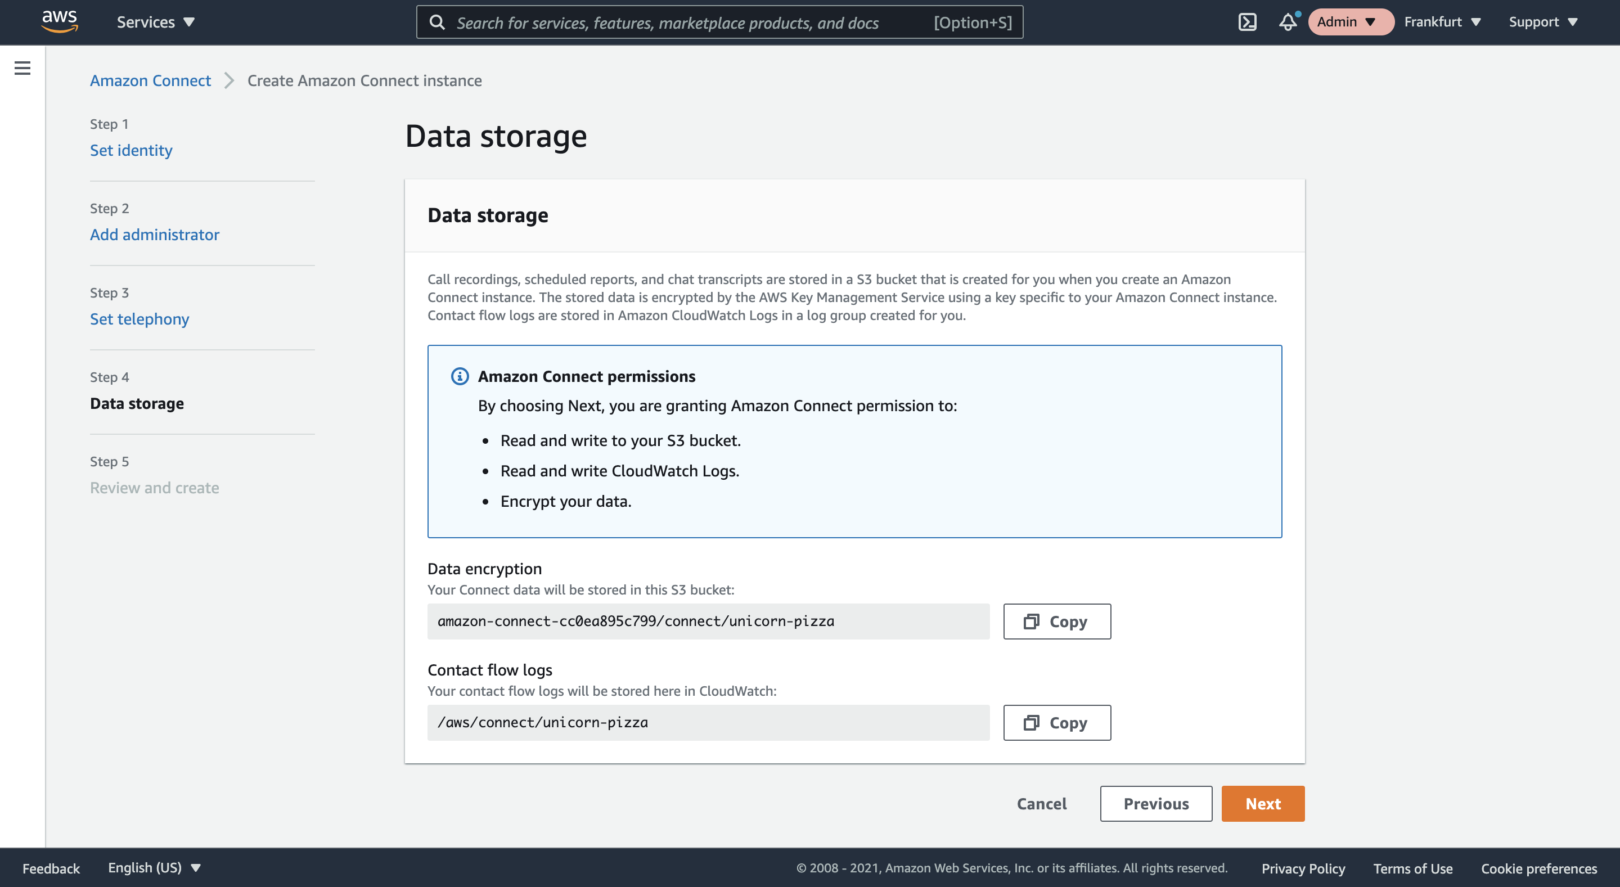Click the 'Encrypt your data.' bullet

click(566, 501)
